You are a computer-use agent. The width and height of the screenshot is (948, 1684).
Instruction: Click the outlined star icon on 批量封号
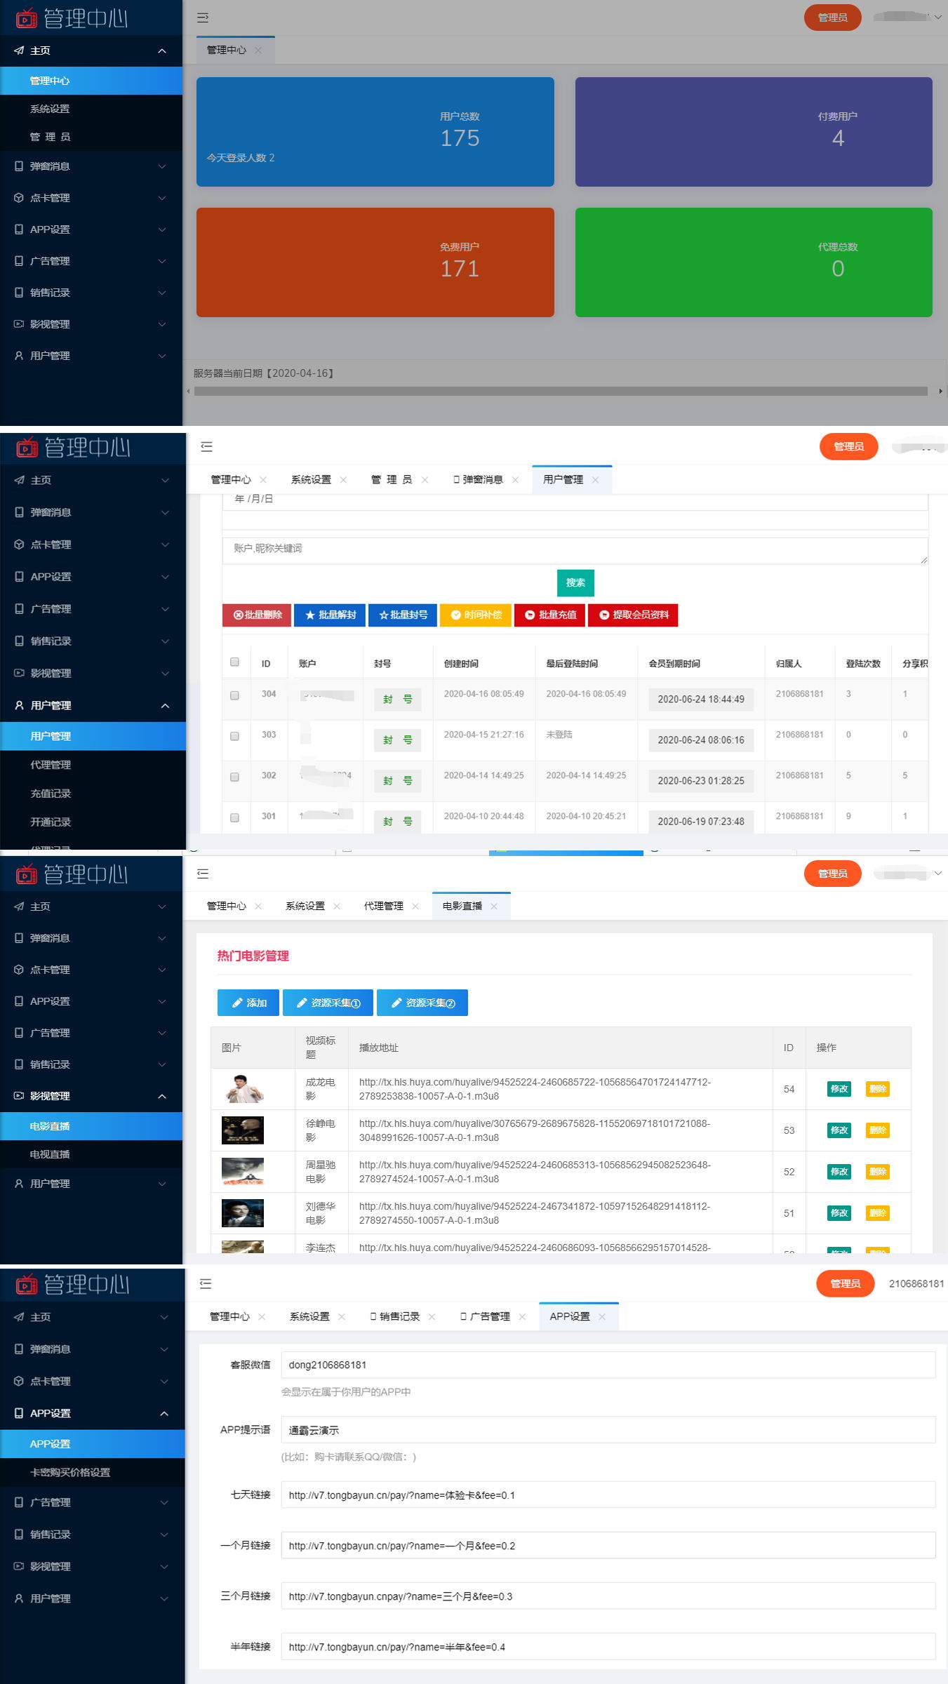tap(383, 615)
